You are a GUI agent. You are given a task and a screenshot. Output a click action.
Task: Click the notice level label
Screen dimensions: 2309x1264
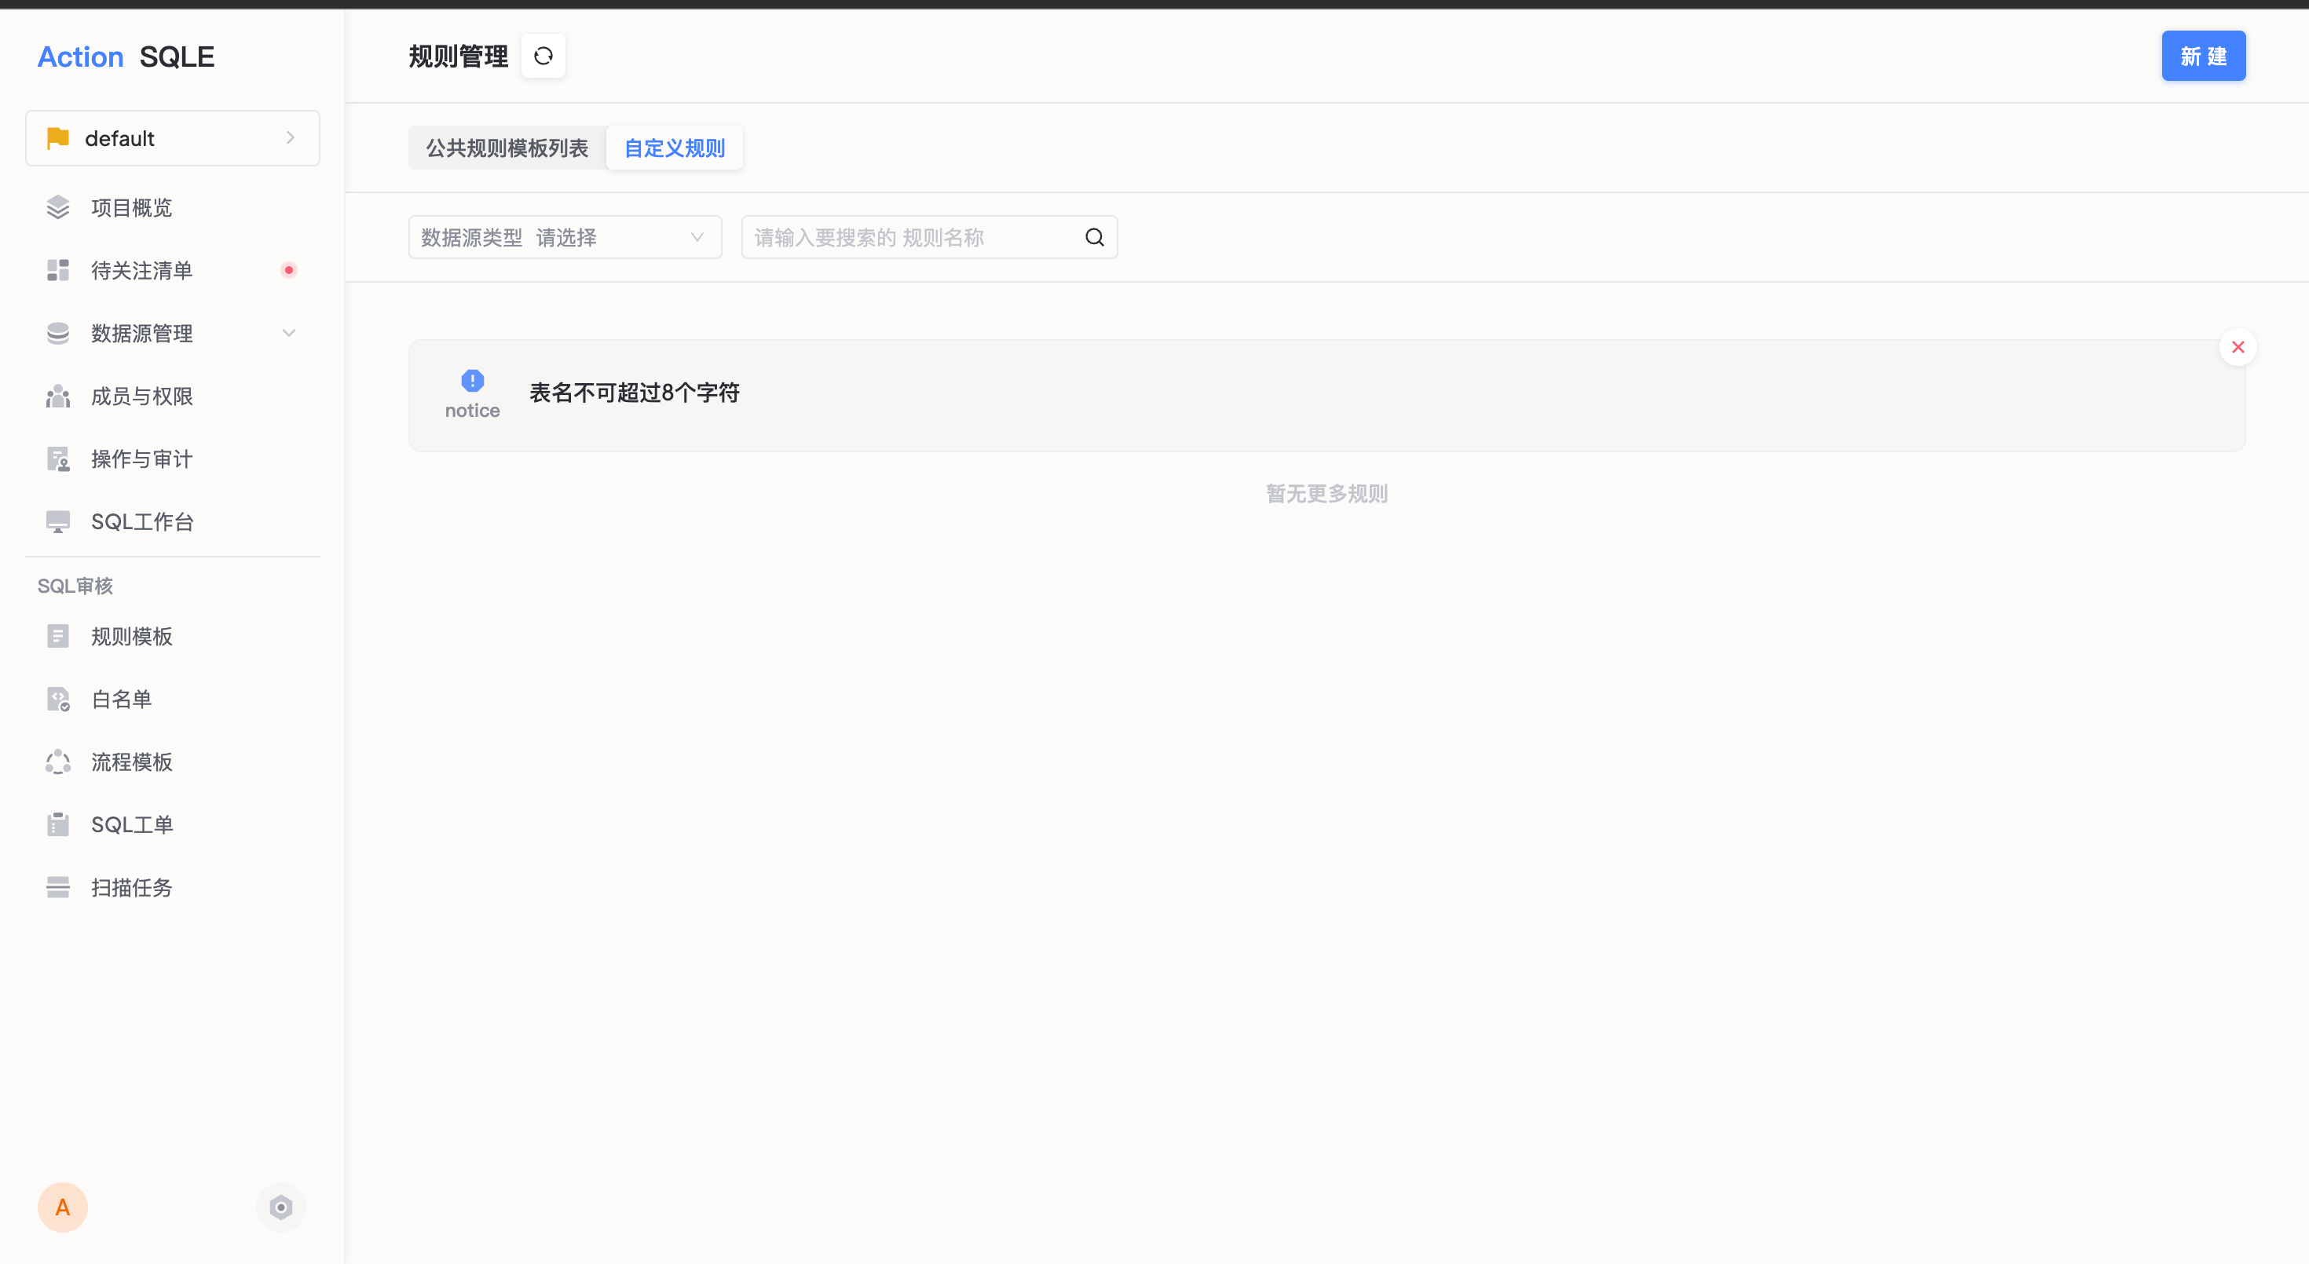pos(472,411)
